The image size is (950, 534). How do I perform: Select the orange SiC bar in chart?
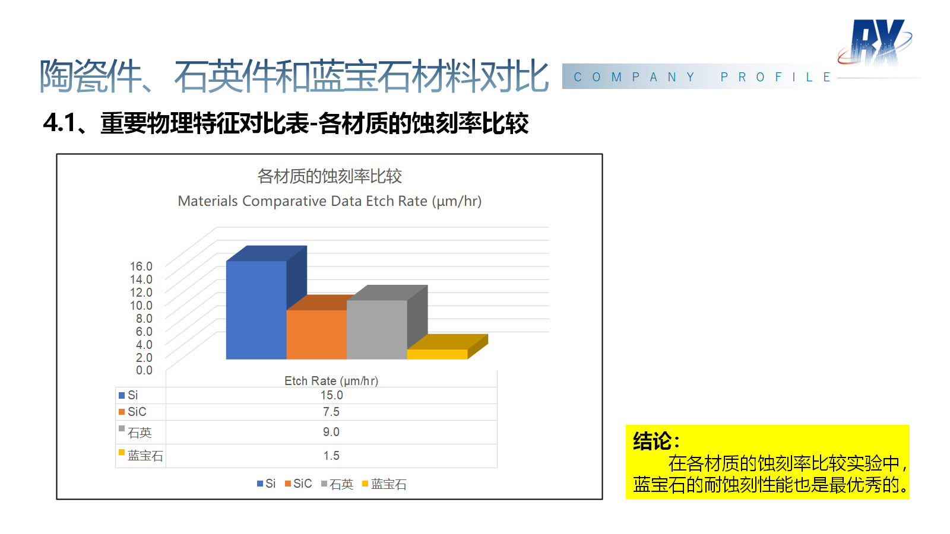point(316,334)
